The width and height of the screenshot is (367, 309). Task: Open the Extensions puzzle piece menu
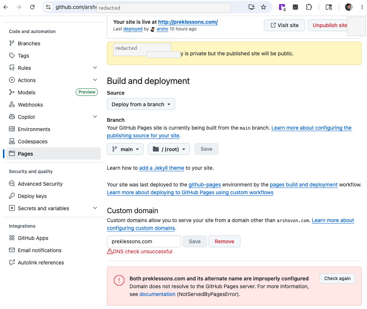309,7
